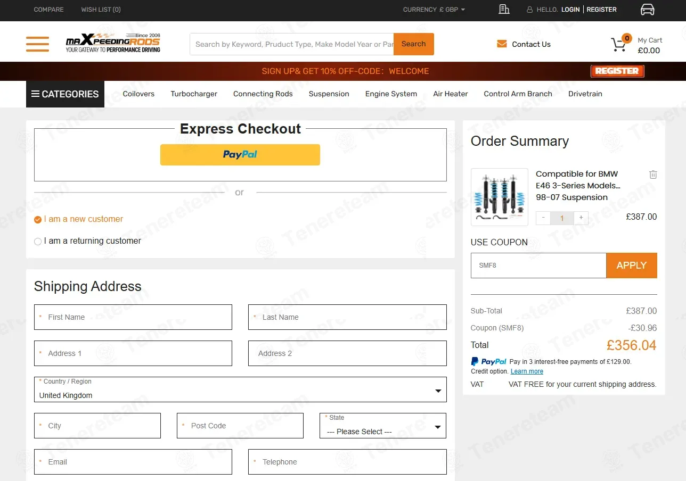
Task: Decrease quantity with minus button
Action: click(543, 218)
